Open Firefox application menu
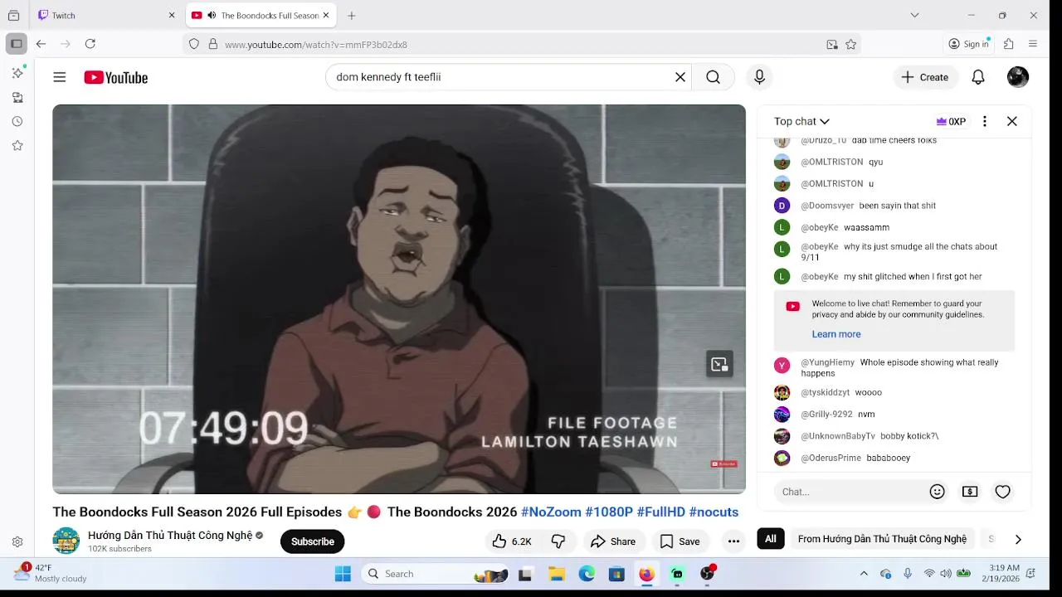 click(x=1033, y=44)
